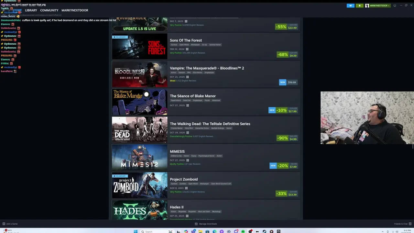Open the Project Zomboid game title
The width and height of the screenshot is (414, 233).
[x=184, y=179]
